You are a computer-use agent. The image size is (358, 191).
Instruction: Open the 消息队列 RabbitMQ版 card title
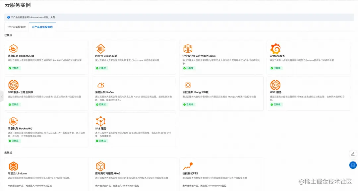point(21,56)
